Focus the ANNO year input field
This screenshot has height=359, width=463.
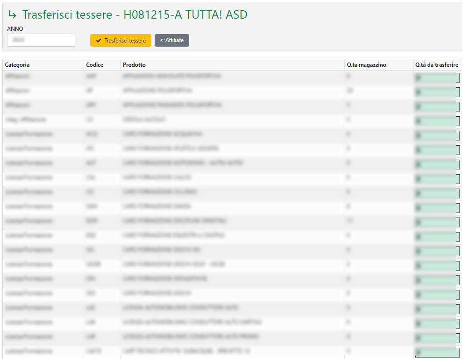point(41,41)
